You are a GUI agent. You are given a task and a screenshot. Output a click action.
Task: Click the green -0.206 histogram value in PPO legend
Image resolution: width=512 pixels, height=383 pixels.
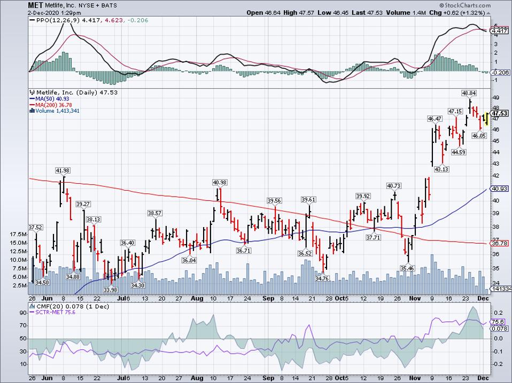pos(138,20)
